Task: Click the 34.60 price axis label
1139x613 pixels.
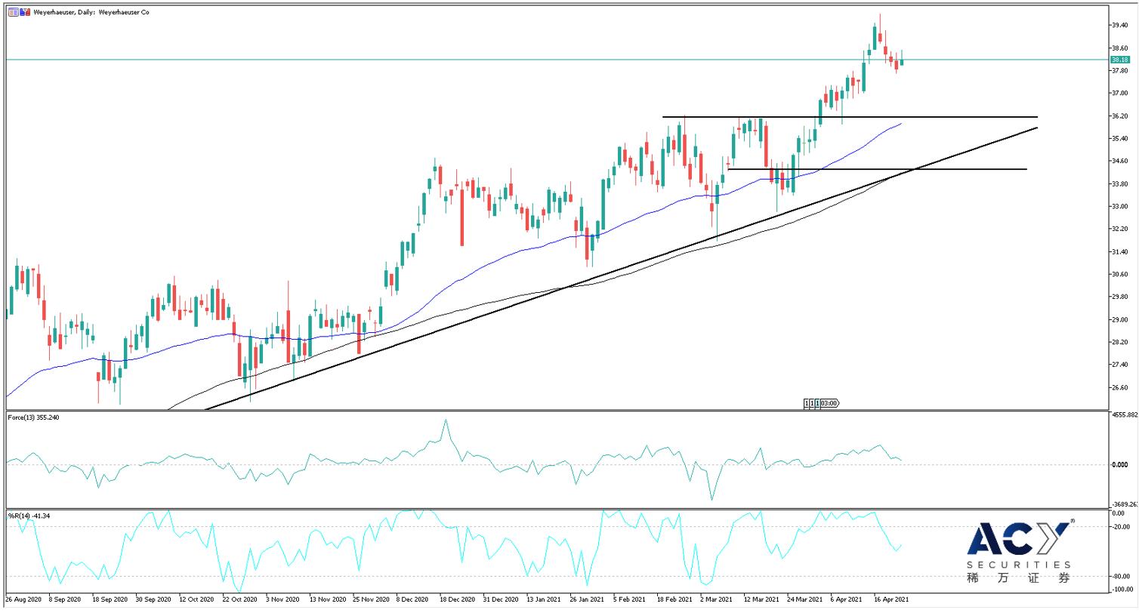Action: tap(1119, 161)
